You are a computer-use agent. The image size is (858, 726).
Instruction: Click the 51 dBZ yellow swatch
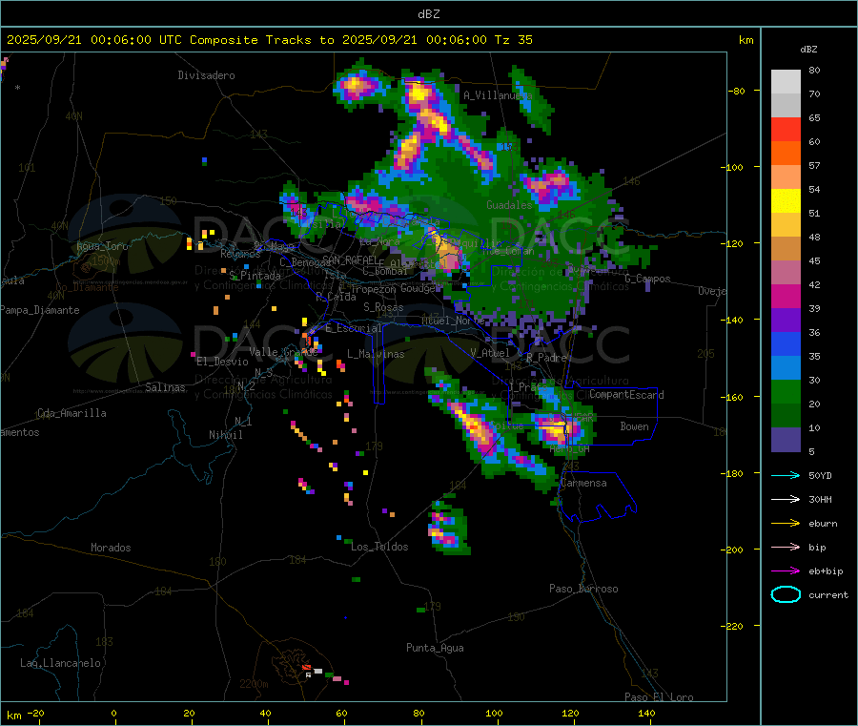(786, 201)
